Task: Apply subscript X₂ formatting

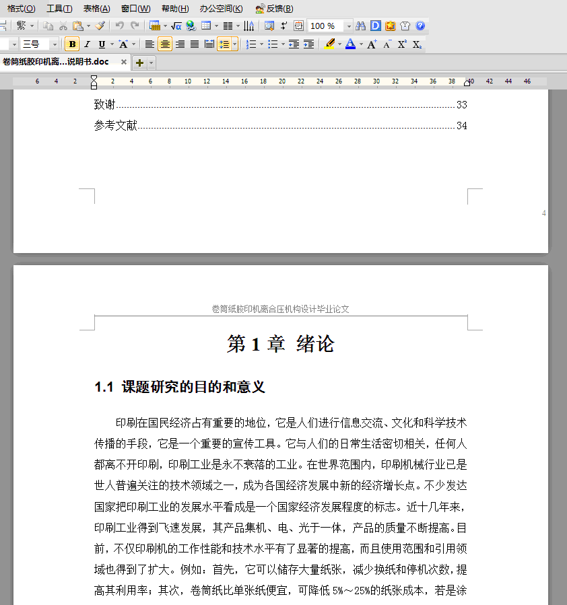Action: (417, 44)
